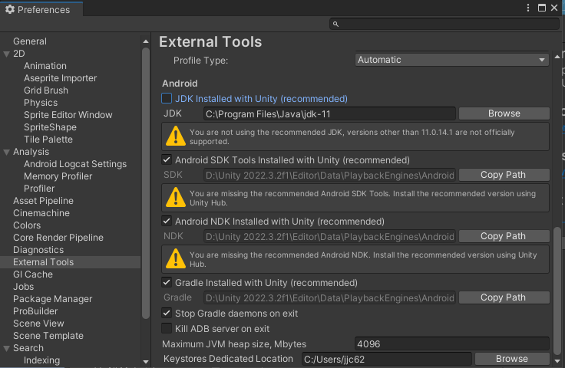Open the Package Manager preferences page
This screenshot has height=368, width=565.
(52, 299)
